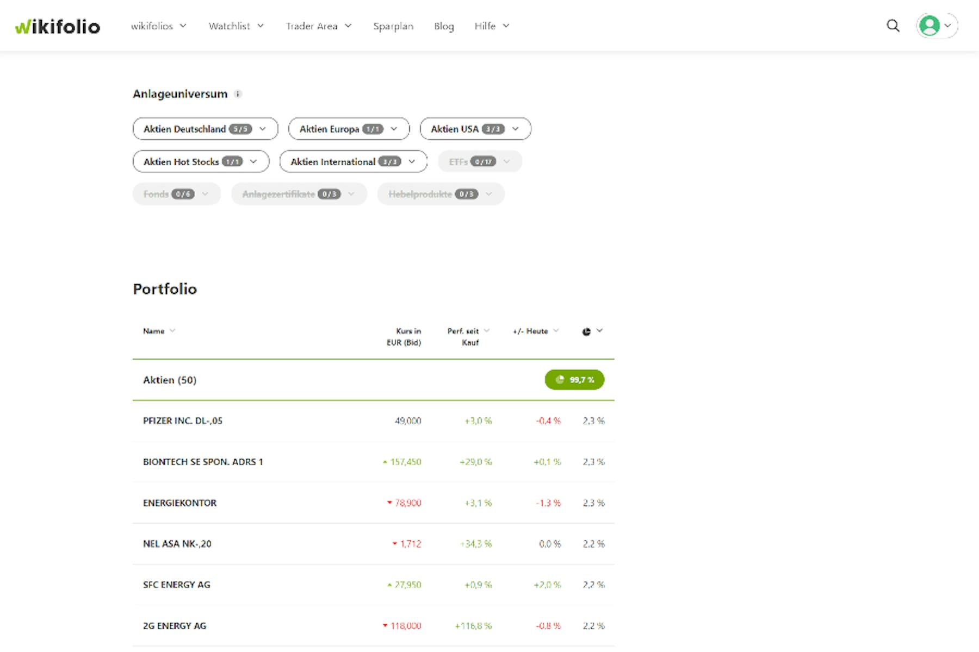Expand the disabled Fonds chip

click(x=177, y=194)
